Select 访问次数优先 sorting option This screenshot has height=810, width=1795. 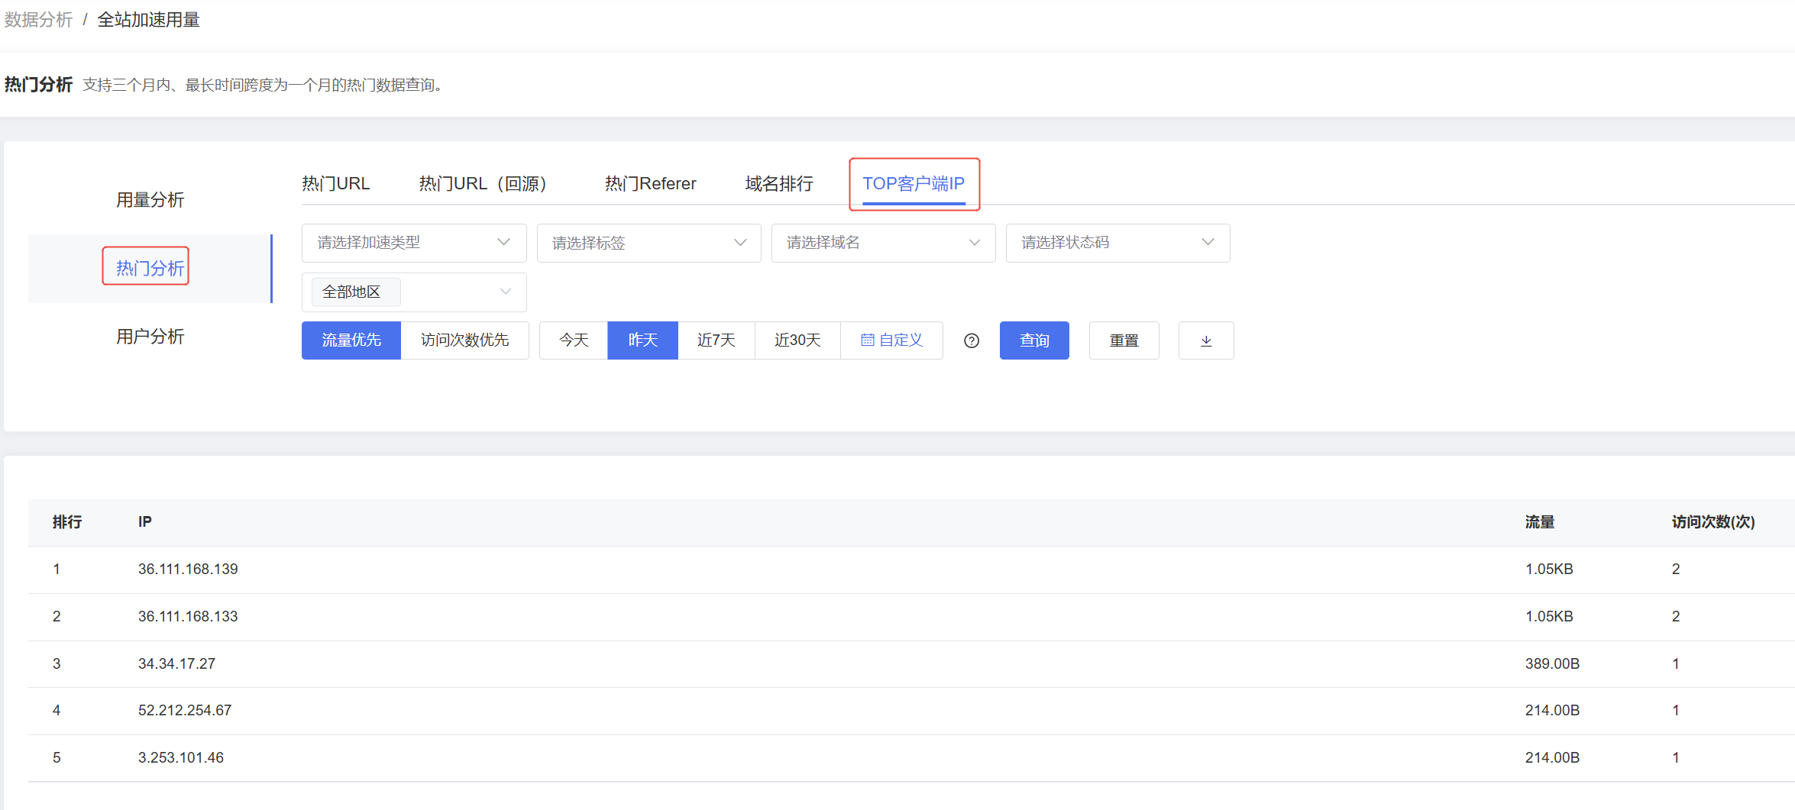464,340
